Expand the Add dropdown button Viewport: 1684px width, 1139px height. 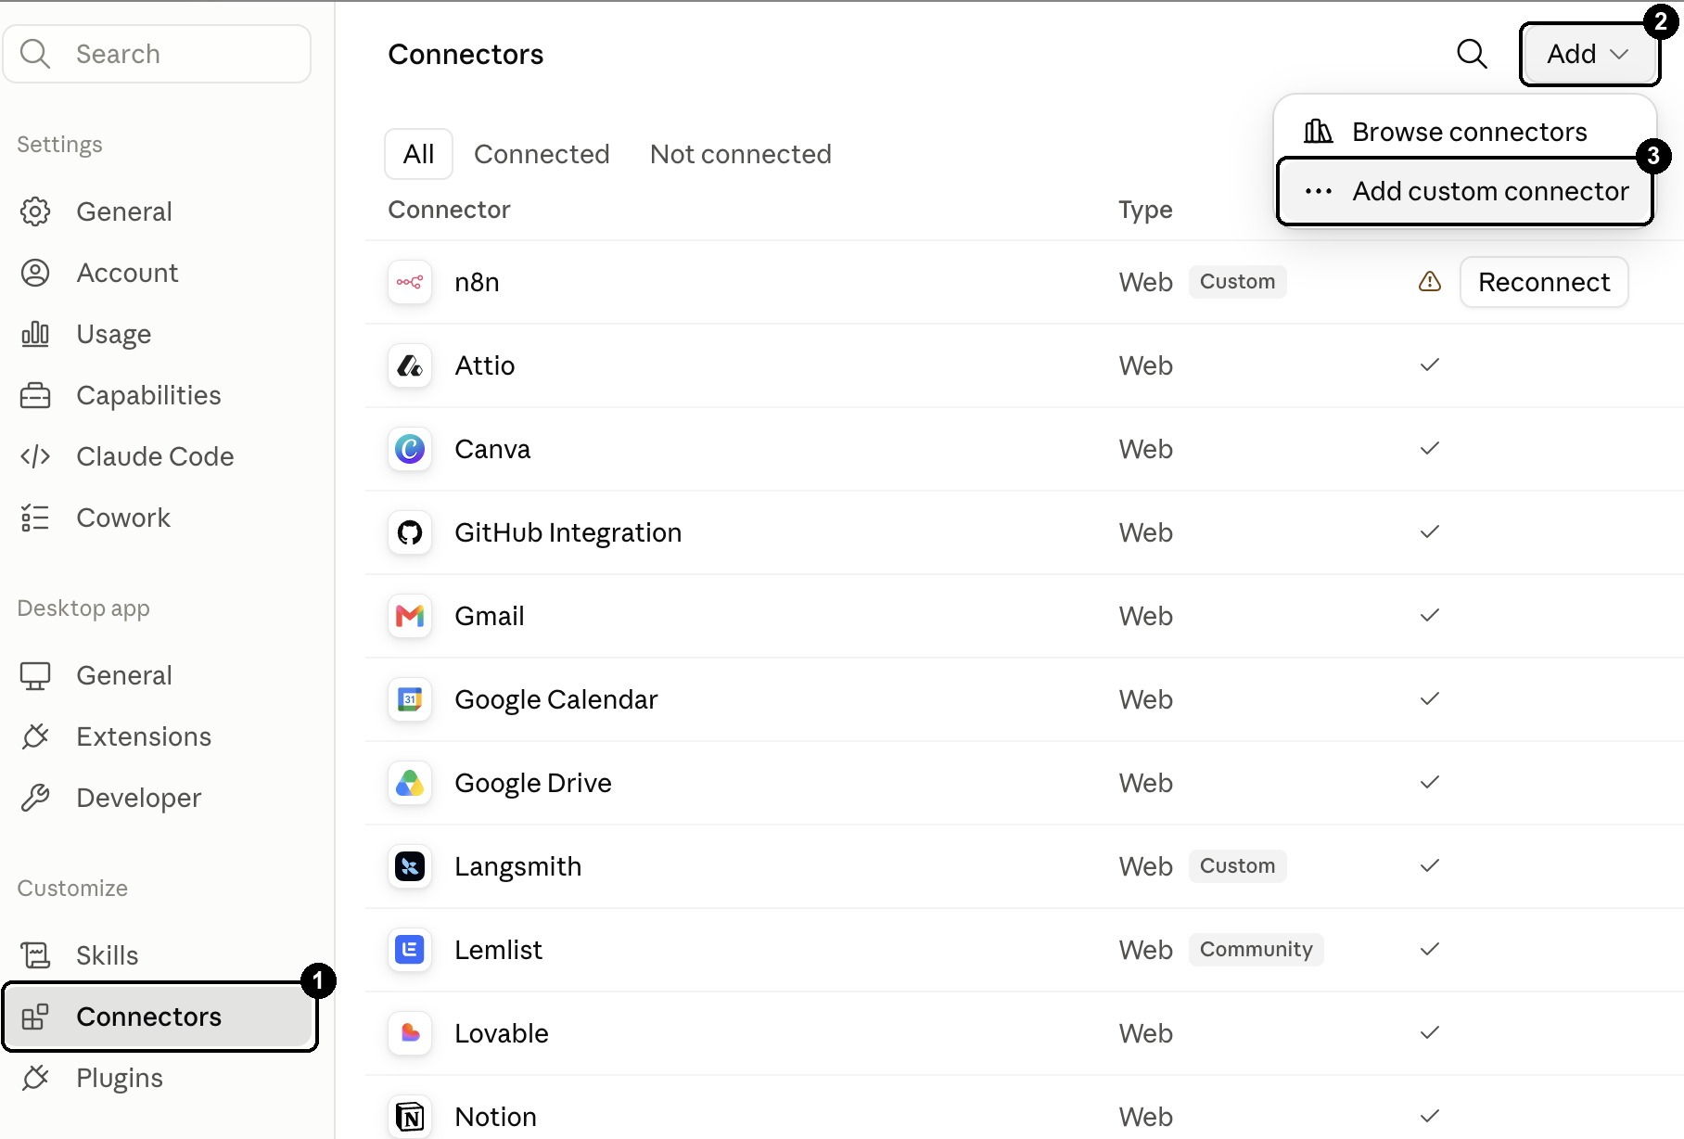(1589, 54)
